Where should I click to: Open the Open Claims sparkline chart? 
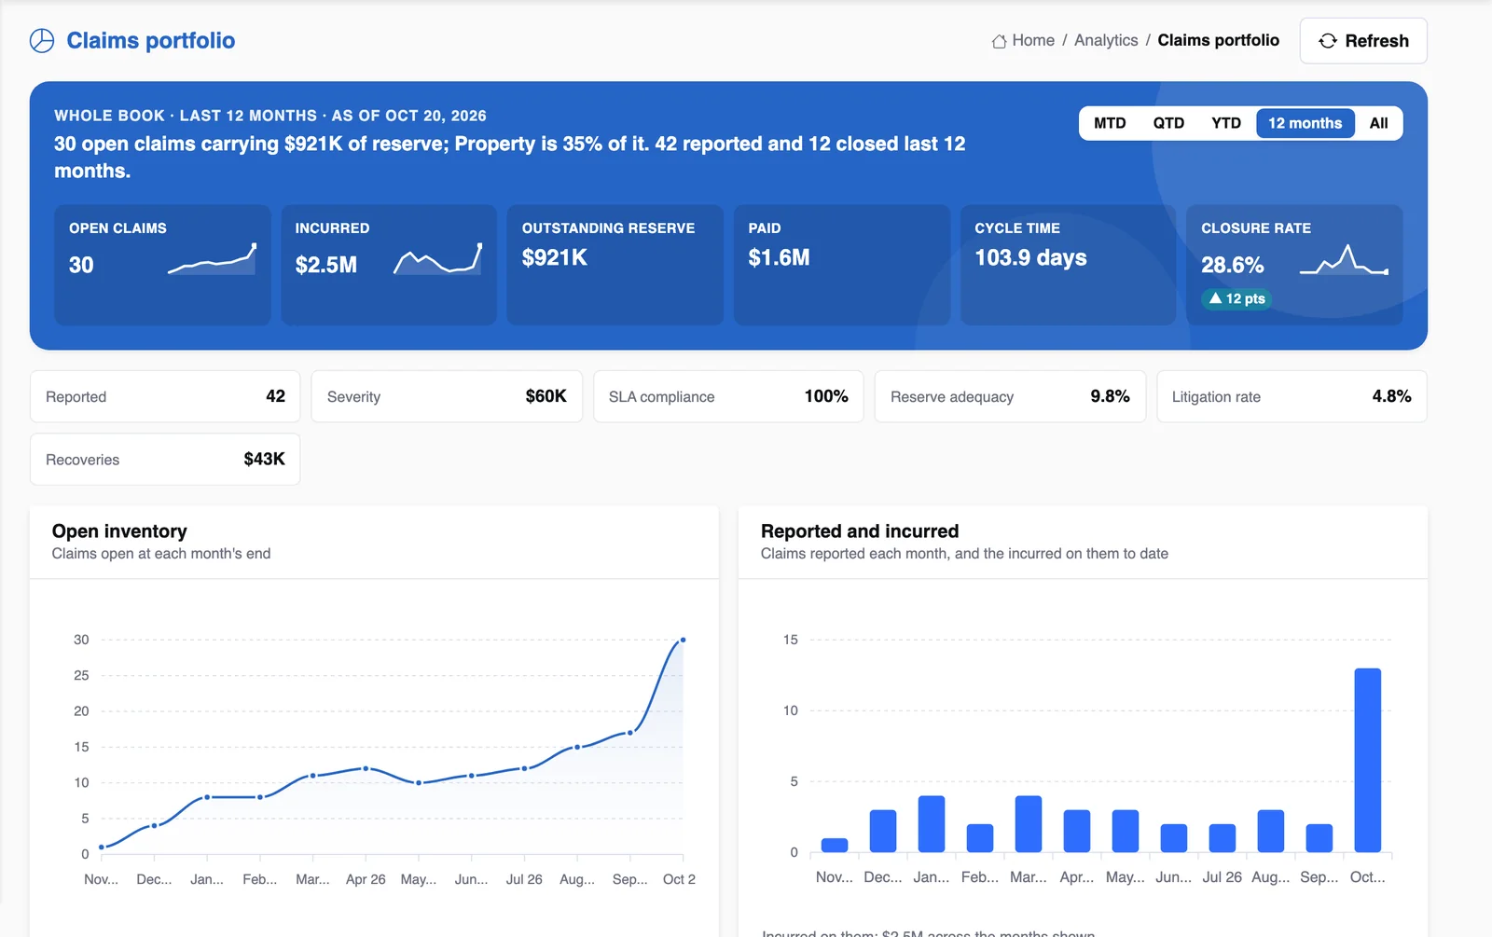(212, 259)
